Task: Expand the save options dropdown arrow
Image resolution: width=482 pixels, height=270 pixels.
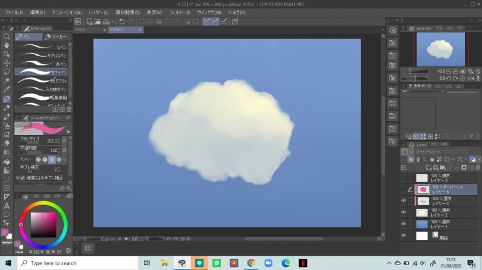Action: [x=113, y=21]
